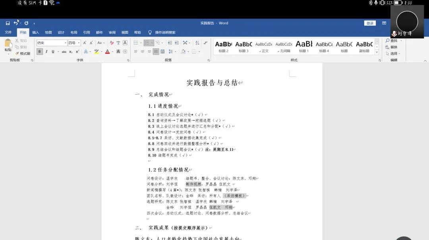Click the Sort (A-Z) icon

pyautogui.click(x=198, y=43)
